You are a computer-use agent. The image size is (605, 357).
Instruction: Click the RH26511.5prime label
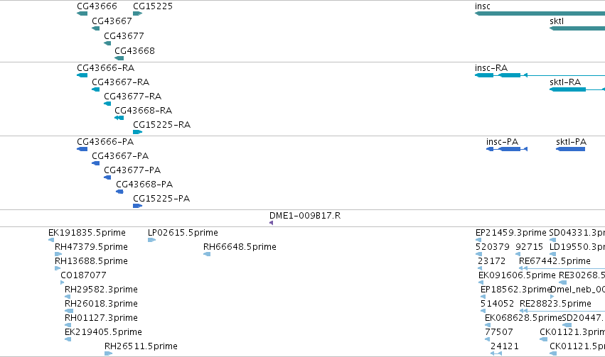(141, 346)
